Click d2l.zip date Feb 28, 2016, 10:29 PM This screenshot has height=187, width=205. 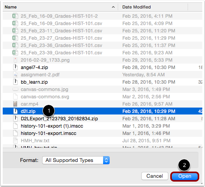click(x=149, y=111)
